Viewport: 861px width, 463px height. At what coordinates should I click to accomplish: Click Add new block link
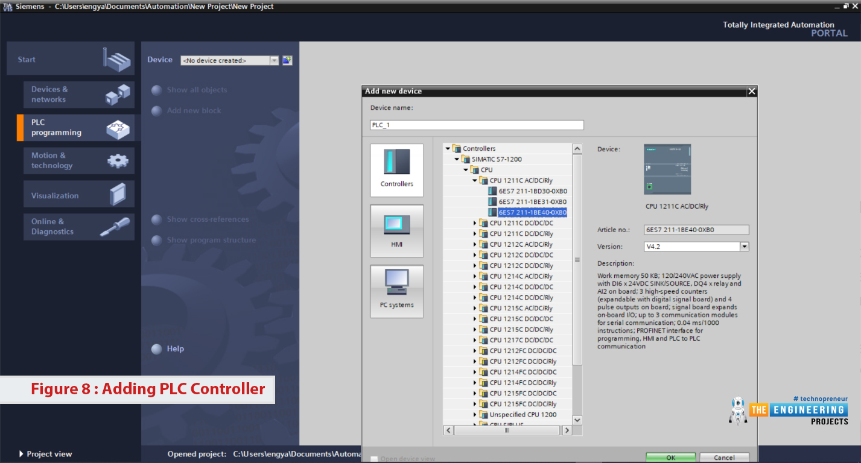click(194, 111)
